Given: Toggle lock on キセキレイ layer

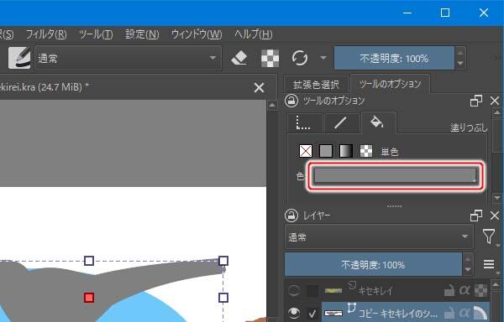Looking at the screenshot, I should tap(449, 291).
